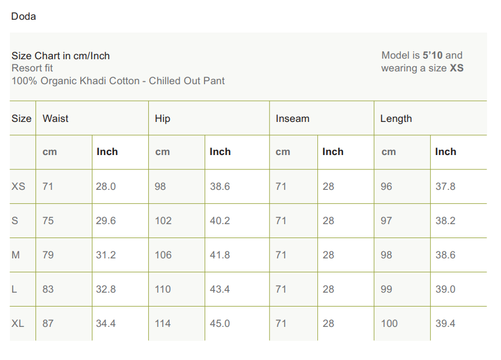Click waist inch value 28.0
Screen dimensions: 501x360
[x=106, y=186]
